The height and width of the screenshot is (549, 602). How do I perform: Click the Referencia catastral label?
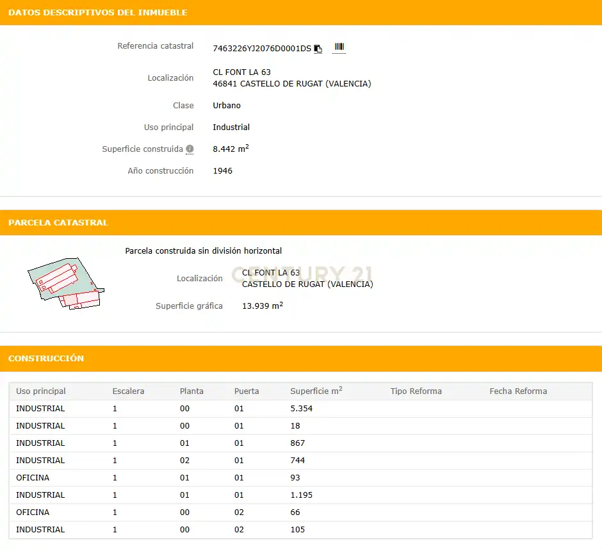[x=156, y=46]
